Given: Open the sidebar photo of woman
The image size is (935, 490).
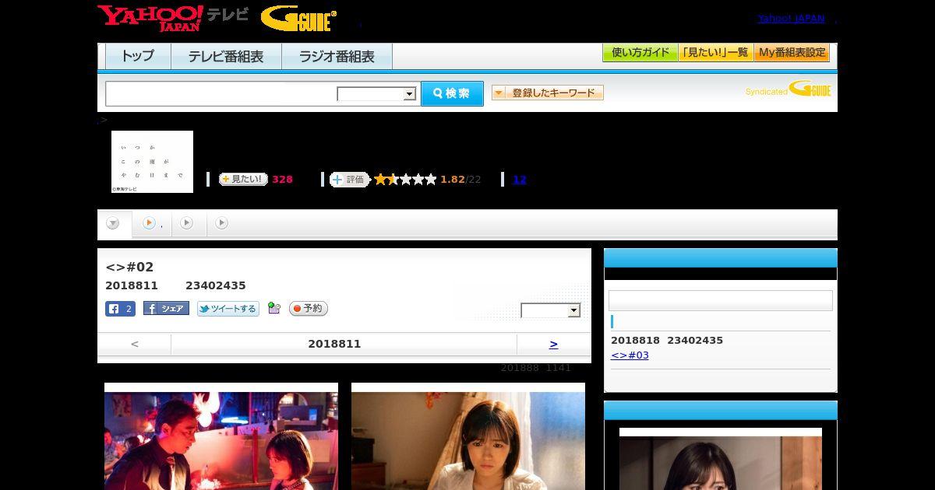Looking at the screenshot, I should (721, 463).
